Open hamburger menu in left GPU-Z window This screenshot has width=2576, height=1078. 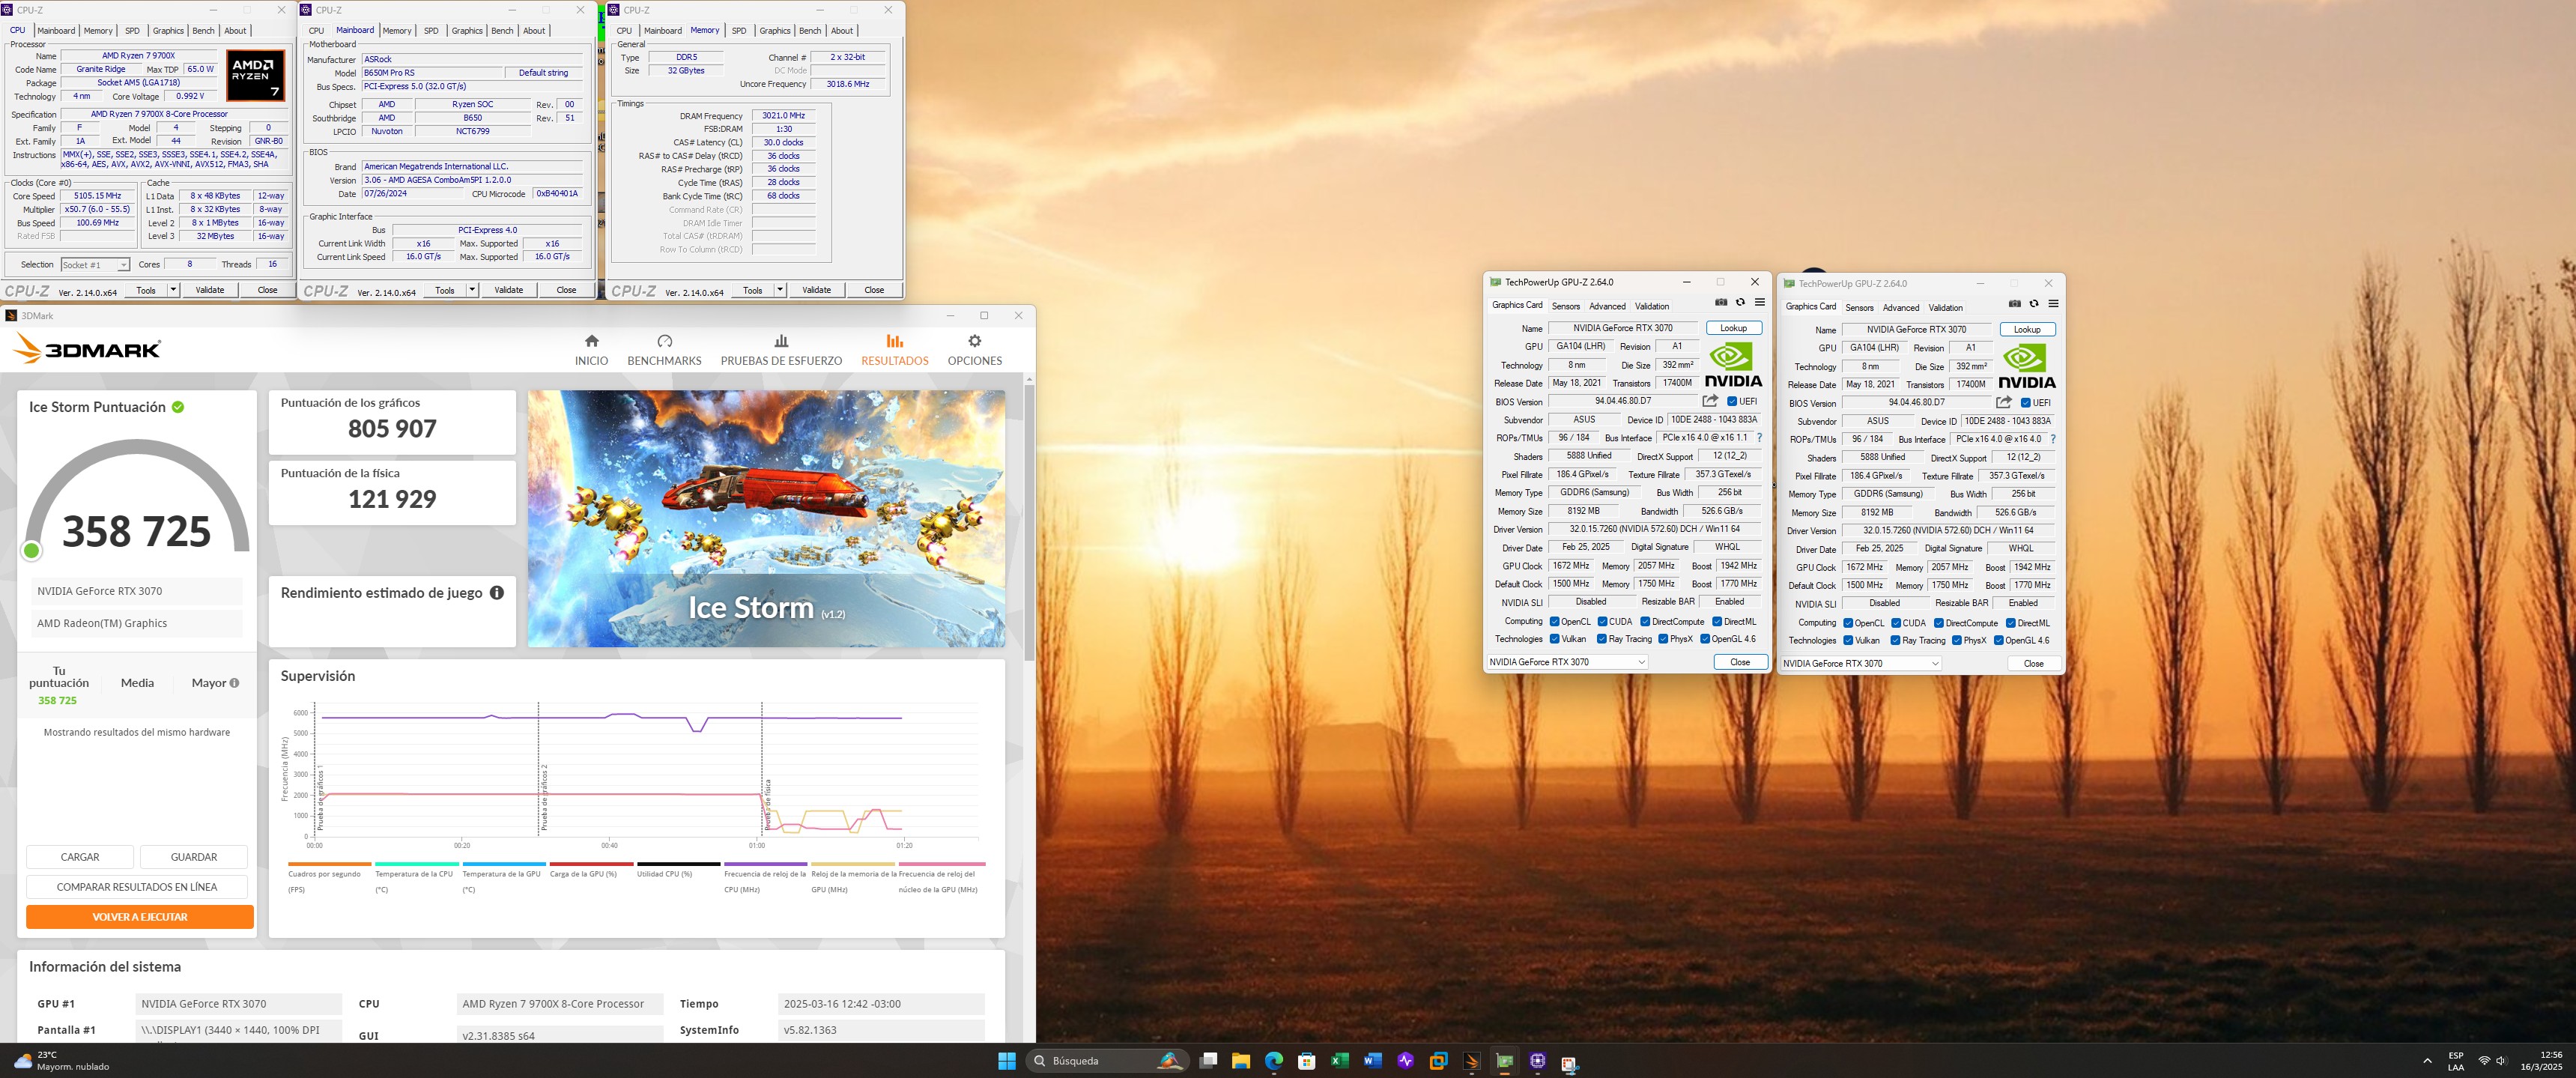[x=1759, y=302]
